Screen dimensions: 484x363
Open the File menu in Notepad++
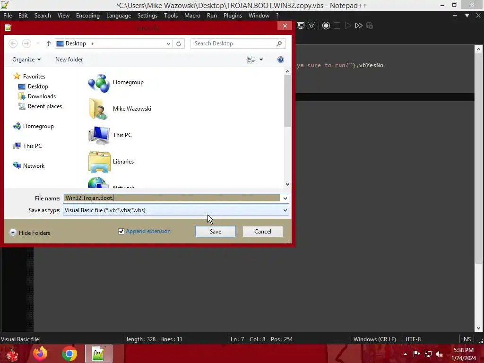pos(8,16)
